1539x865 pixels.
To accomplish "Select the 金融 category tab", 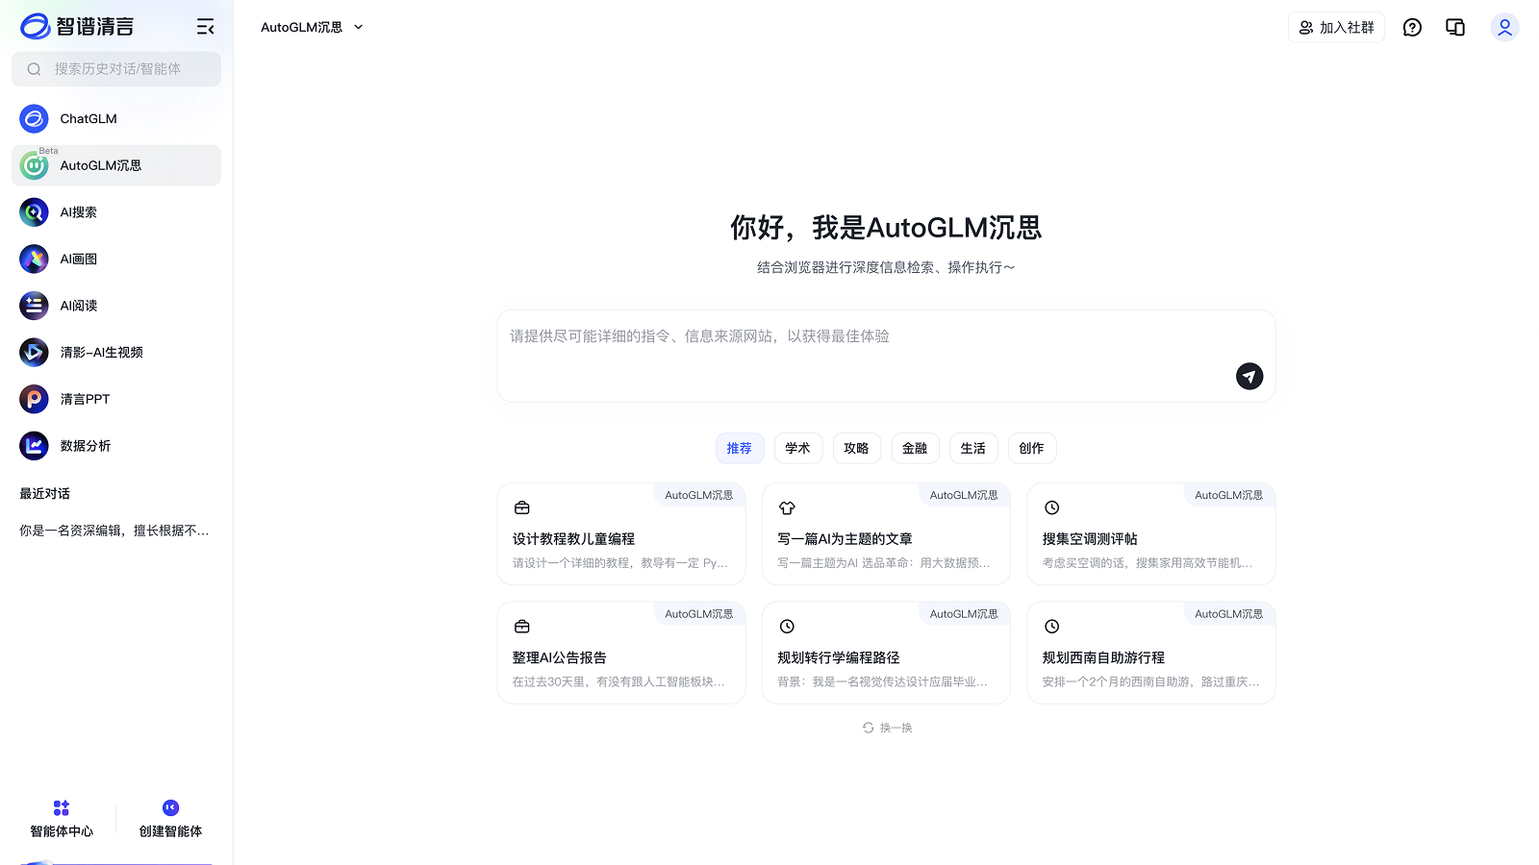I will (x=915, y=448).
